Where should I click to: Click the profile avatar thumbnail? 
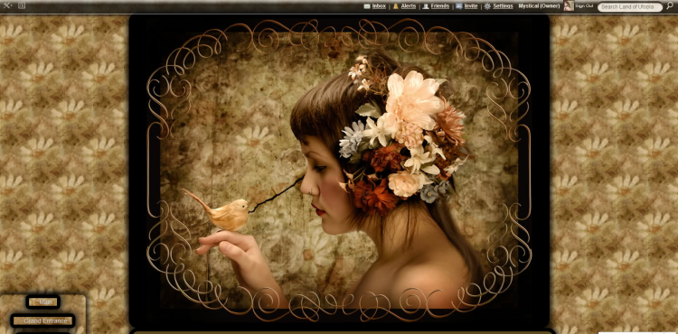click(x=569, y=6)
